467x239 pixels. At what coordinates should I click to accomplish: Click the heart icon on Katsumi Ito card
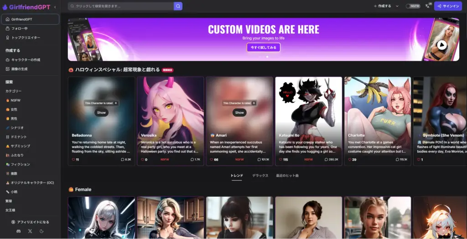(x=281, y=160)
